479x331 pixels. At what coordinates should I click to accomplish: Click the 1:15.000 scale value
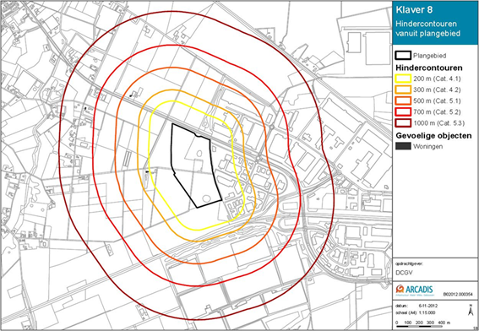tap(427, 312)
